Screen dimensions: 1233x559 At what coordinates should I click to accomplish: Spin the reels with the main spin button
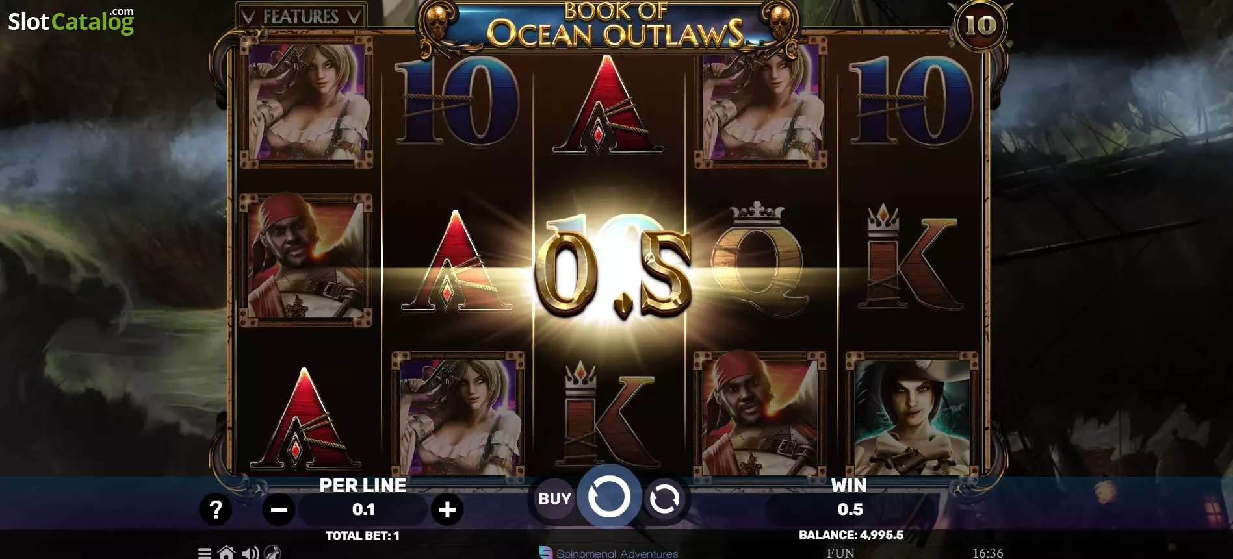[x=609, y=498]
